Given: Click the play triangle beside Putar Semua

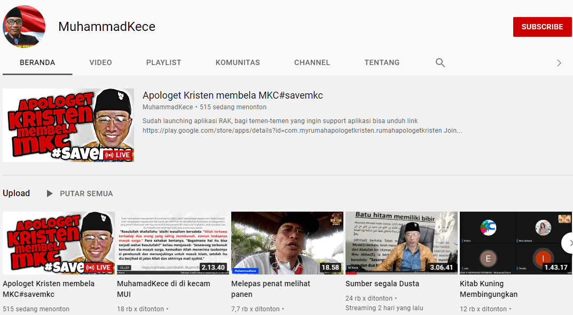Looking at the screenshot, I should click(50, 193).
